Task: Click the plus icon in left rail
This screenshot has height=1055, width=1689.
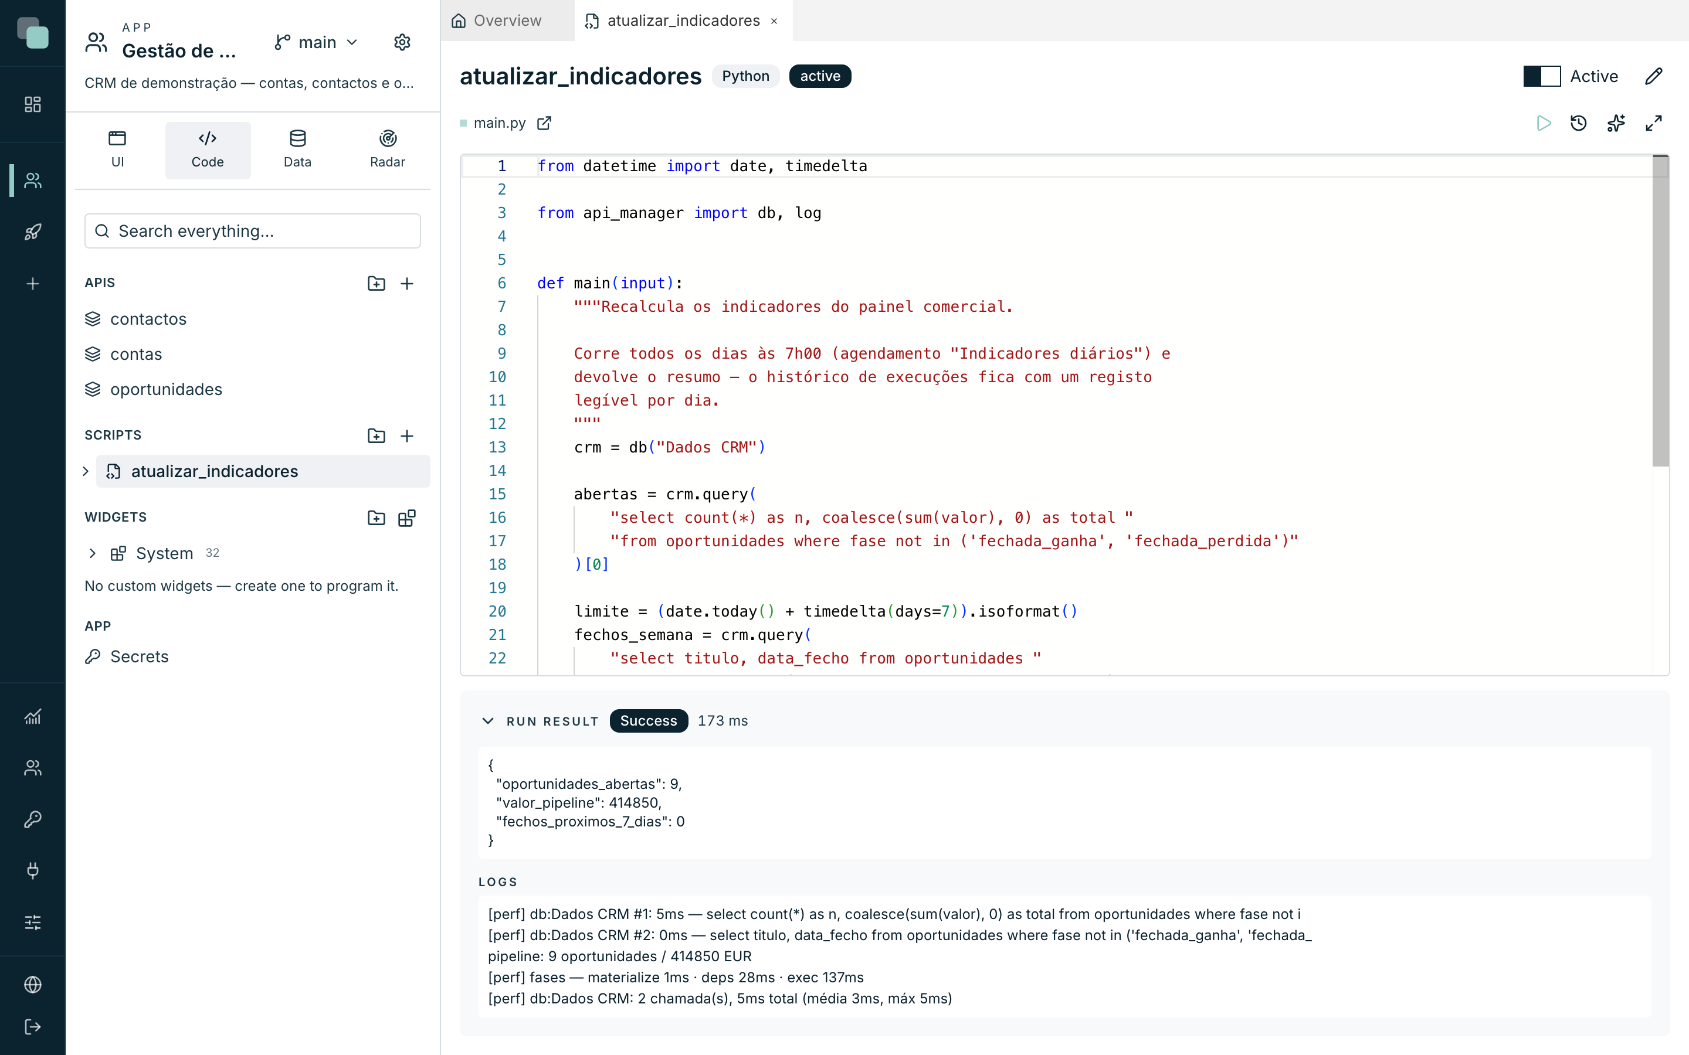Action: (x=33, y=283)
